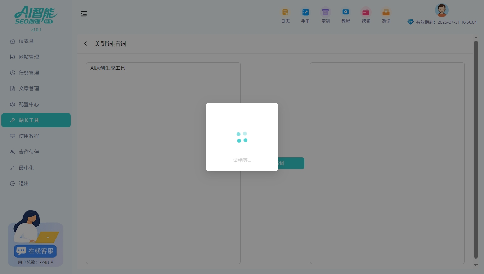Select 网站管理 in the sidebar
Image resolution: width=484 pixels, height=274 pixels.
tap(29, 57)
